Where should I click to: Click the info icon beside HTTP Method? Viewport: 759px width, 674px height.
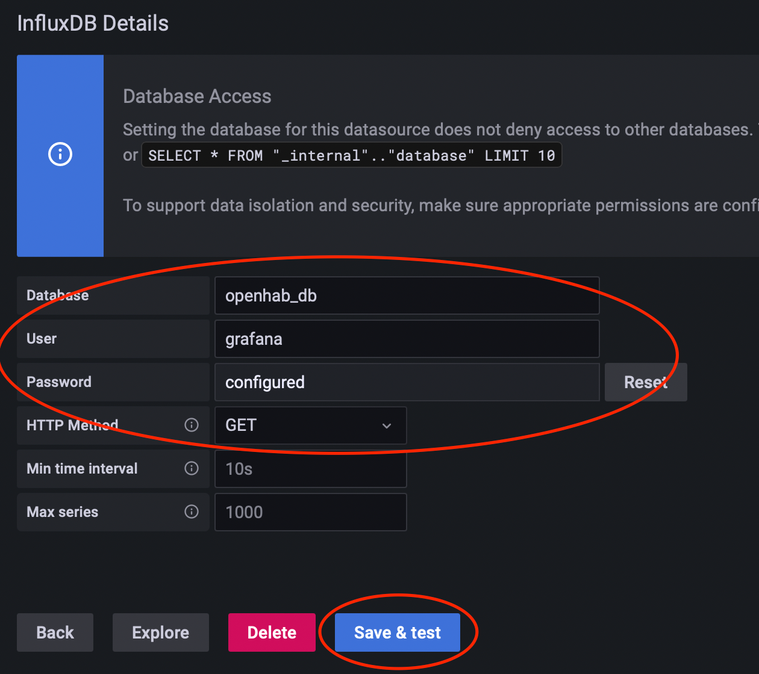(192, 425)
